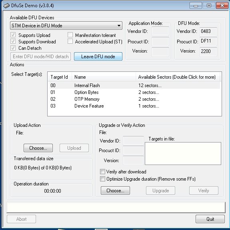Enable Accelerated Upload (ST) checkbox
The height and width of the screenshot is (230, 230).
(70, 41)
